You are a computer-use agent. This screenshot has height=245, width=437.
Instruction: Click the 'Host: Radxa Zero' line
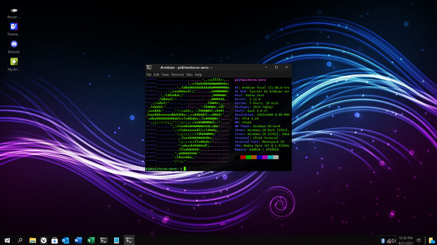(x=249, y=96)
